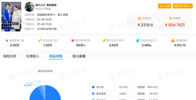Click the peak online value 2.30万

pyautogui.click(x=15, y=45)
